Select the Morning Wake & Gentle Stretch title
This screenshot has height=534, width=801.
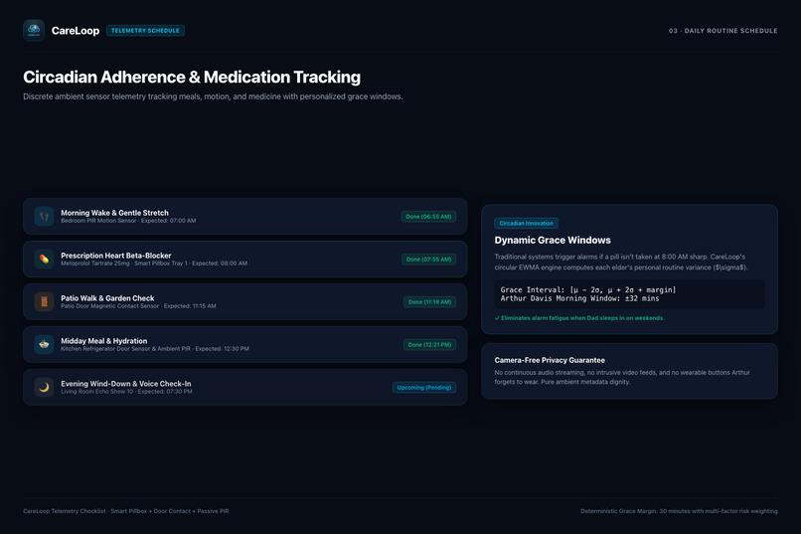[114, 213]
